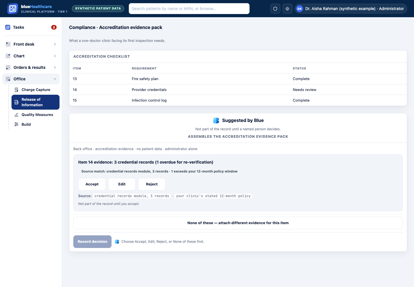Click the Tasks badge showing 3
The image size is (414, 287).
[x=54, y=27]
